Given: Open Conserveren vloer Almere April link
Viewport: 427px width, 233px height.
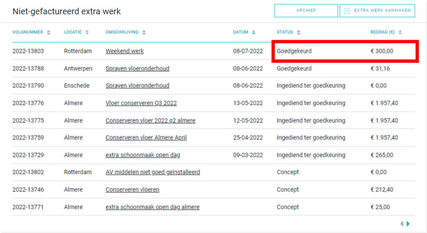Looking at the screenshot, I should pyautogui.click(x=146, y=138).
